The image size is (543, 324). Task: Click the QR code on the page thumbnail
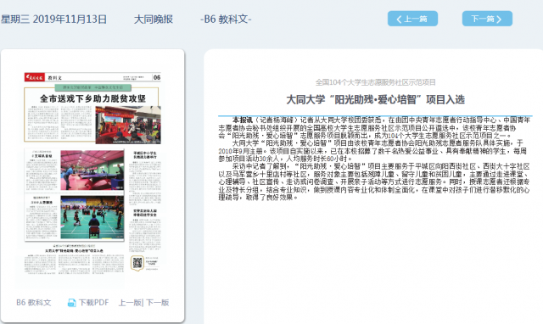coord(137,263)
